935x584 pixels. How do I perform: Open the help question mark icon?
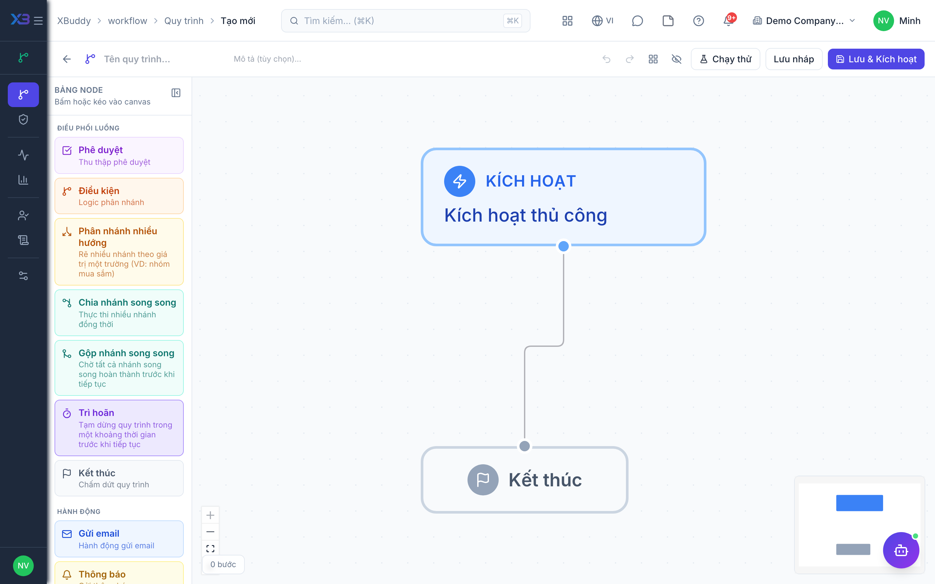(698, 20)
